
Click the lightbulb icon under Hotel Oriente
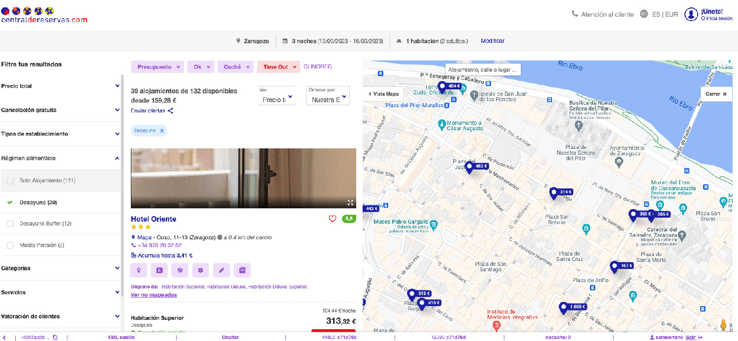coord(139,270)
